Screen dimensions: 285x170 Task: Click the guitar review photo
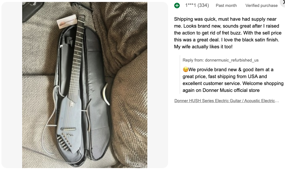85,85
